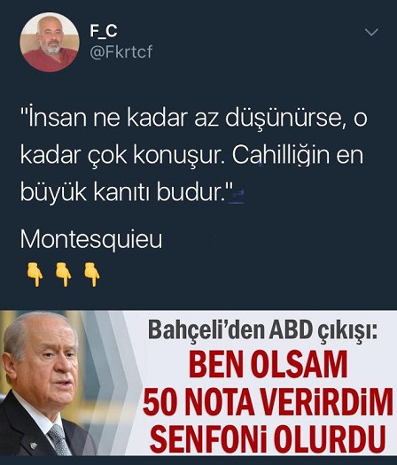The width and height of the screenshot is (397, 465).
Task: Select the "Bahçeli'den ABD çıkışı:" headline
Action: click(262, 330)
